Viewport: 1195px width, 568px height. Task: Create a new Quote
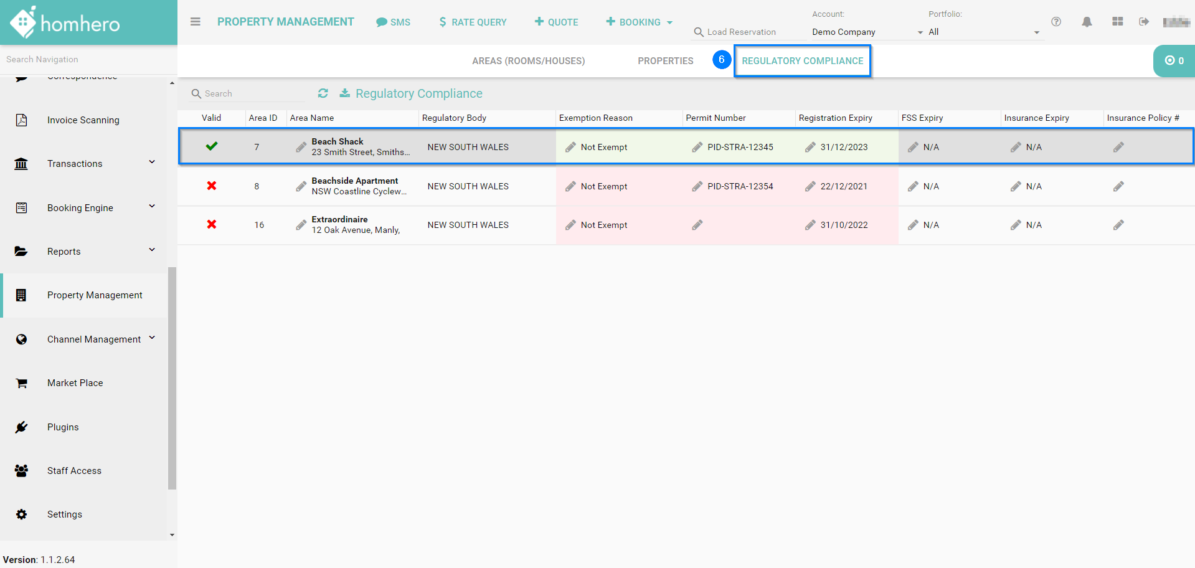(556, 22)
